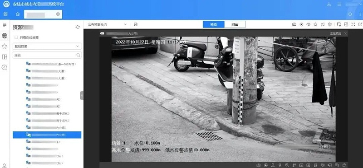Check the 只看在线资源 checkbox
Screen dimensions: 363x168
click(16, 37)
